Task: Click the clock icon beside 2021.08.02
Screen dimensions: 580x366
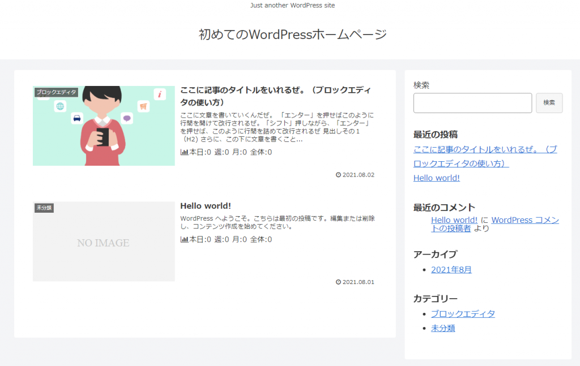Action: 338,175
